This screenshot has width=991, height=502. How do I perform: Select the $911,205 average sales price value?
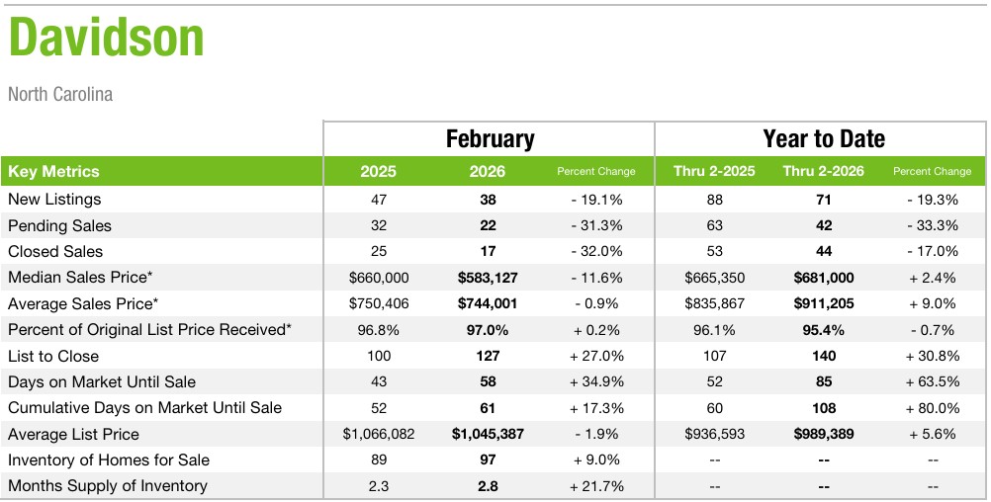coord(823,303)
